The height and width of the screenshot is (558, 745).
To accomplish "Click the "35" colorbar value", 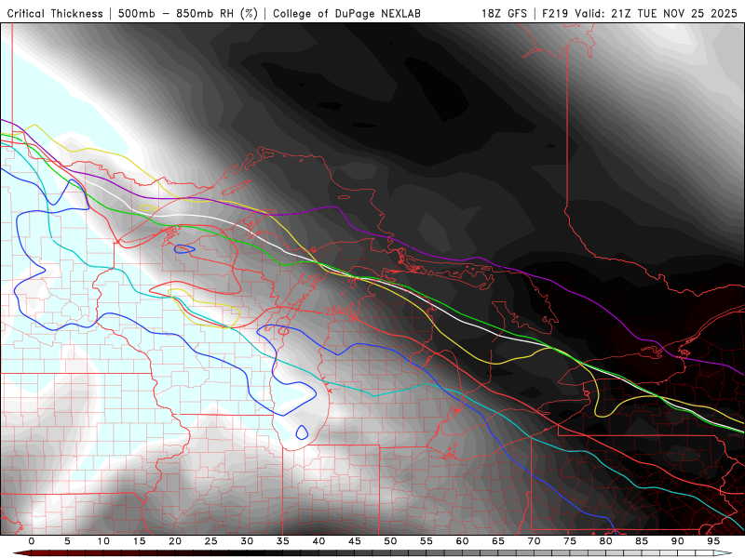I will [283, 541].
